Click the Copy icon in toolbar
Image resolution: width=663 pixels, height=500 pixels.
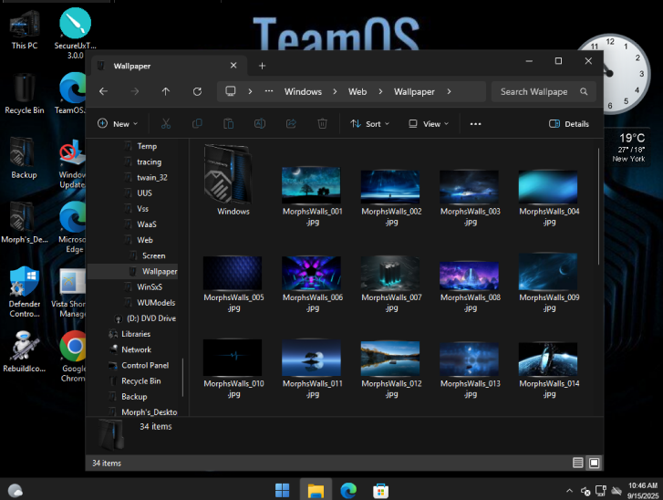(197, 123)
